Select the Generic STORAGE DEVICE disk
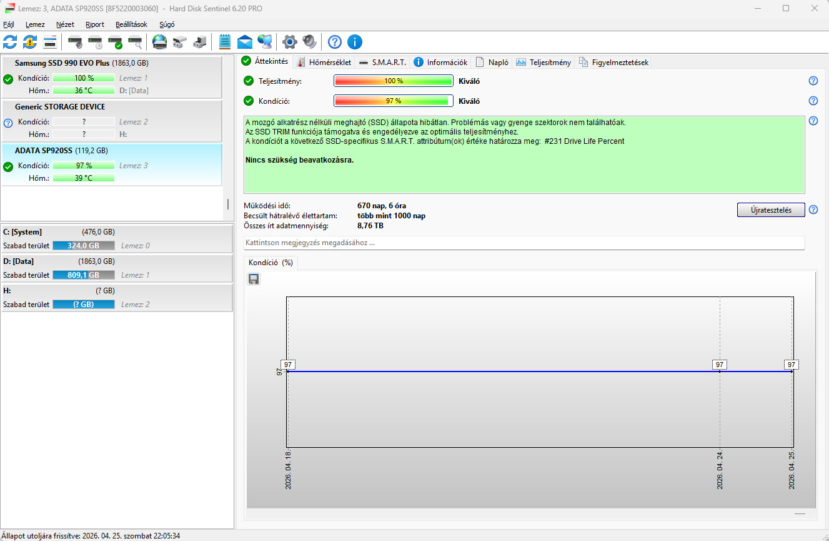The image size is (829, 541). [111, 121]
